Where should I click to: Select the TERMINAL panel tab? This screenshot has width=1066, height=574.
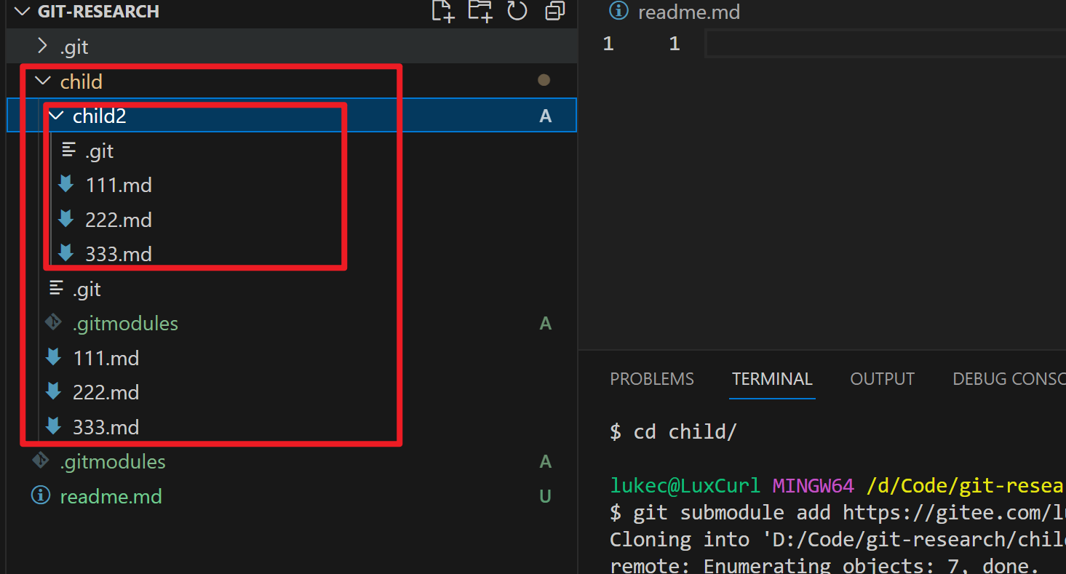pos(771,379)
